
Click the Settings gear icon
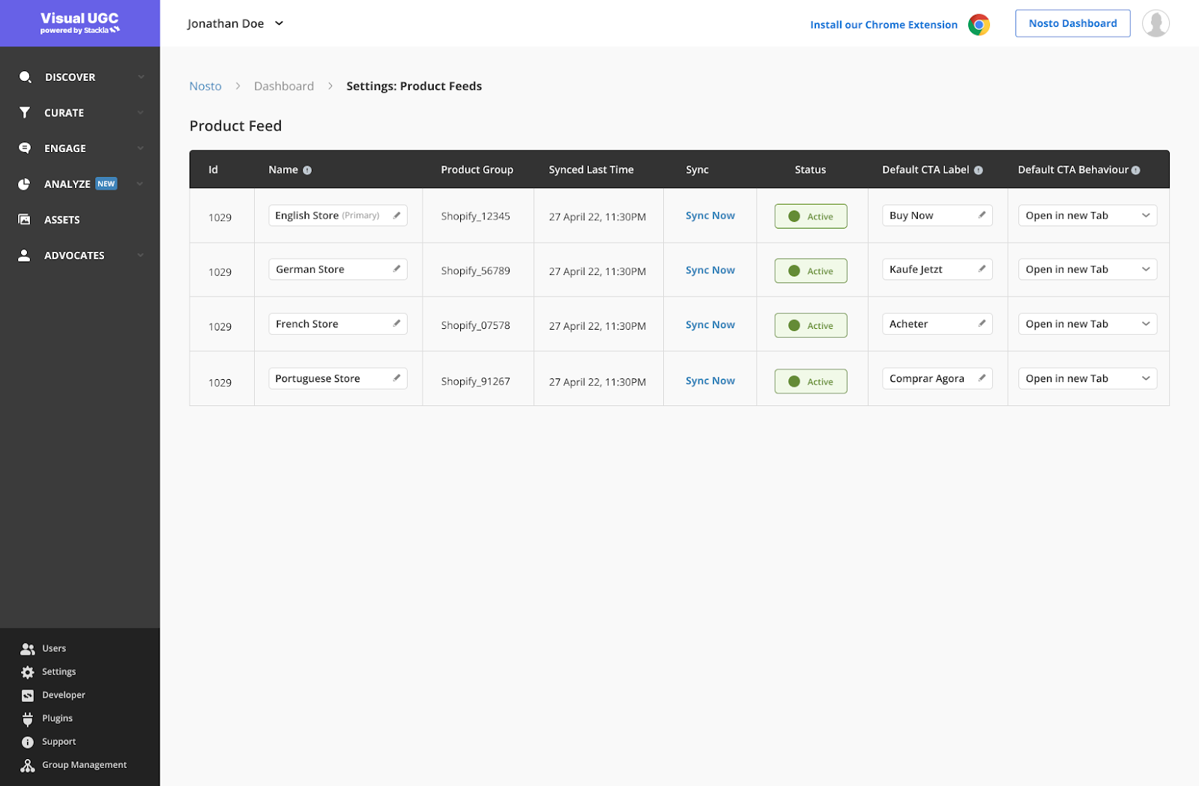pos(28,672)
